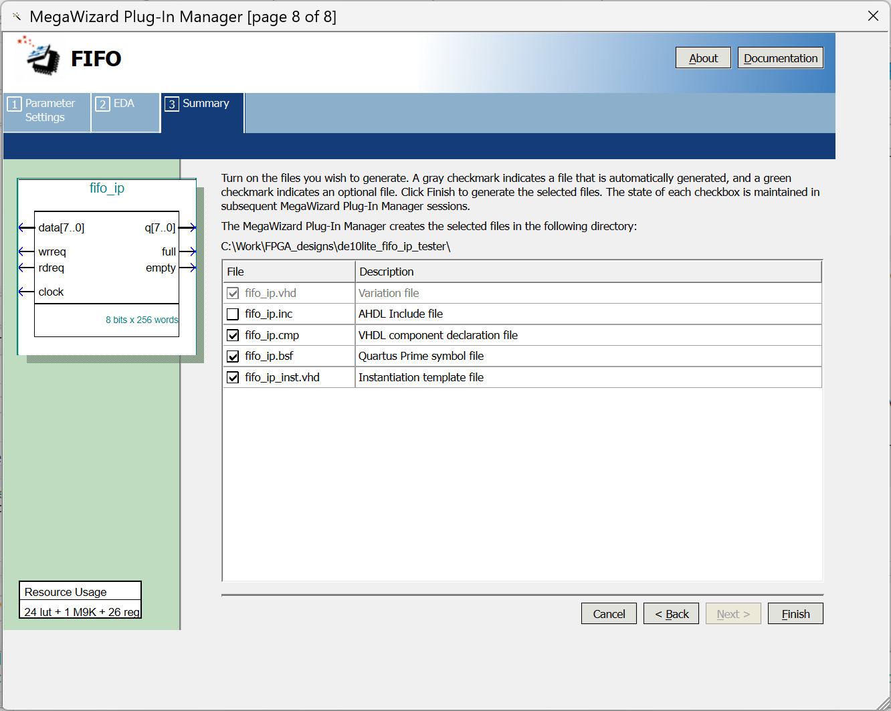
Task: Toggle the fifo_ip_inst.vhd template checkbox
Action: tap(233, 377)
